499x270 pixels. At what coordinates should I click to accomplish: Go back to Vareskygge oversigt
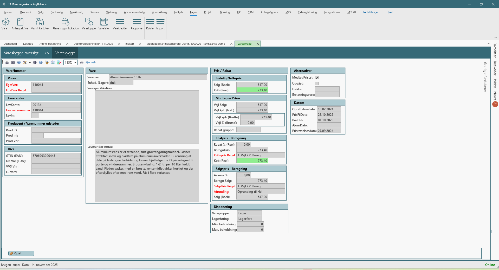[21, 53]
